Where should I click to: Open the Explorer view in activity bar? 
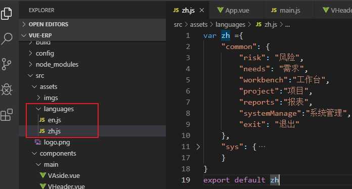[7, 14]
